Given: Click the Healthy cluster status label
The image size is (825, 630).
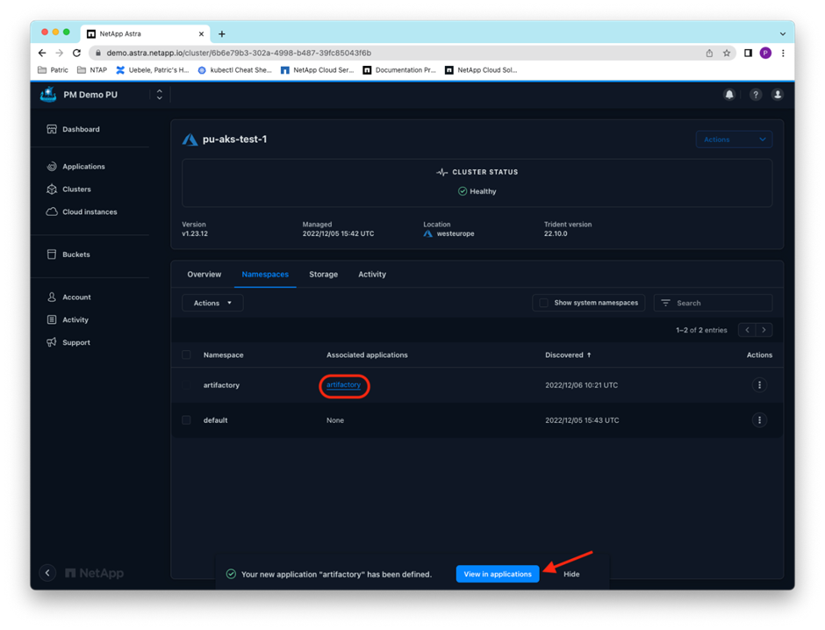Looking at the screenshot, I should tap(477, 191).
